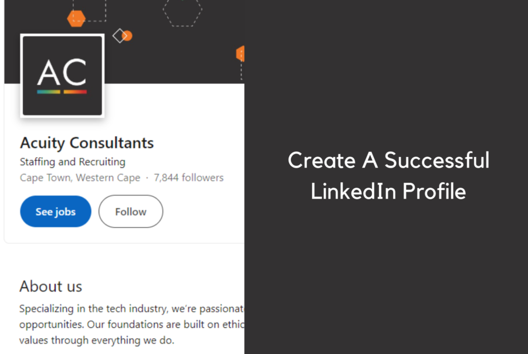Click the Cape Town, Western Cape location

[80, 178]
